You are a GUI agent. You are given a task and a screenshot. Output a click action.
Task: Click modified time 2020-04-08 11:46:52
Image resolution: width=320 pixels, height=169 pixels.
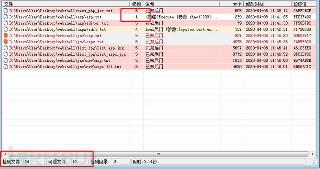[x=267, y=54]
